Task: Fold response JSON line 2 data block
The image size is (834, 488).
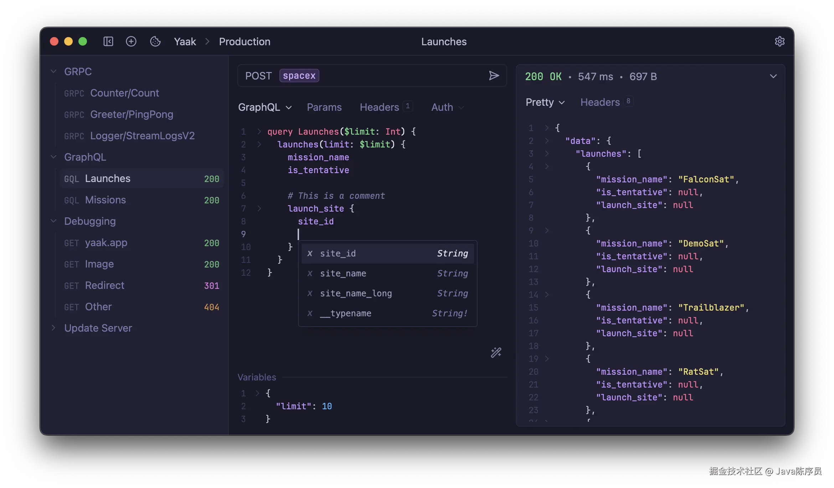Action: click(547, 141)
